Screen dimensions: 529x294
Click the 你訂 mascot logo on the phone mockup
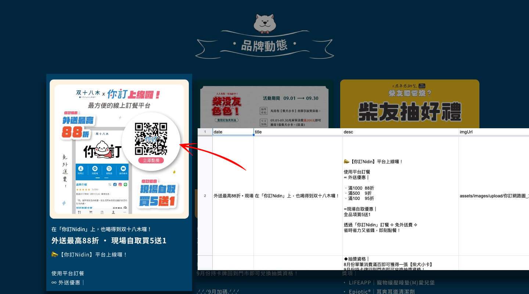point(102,150)
